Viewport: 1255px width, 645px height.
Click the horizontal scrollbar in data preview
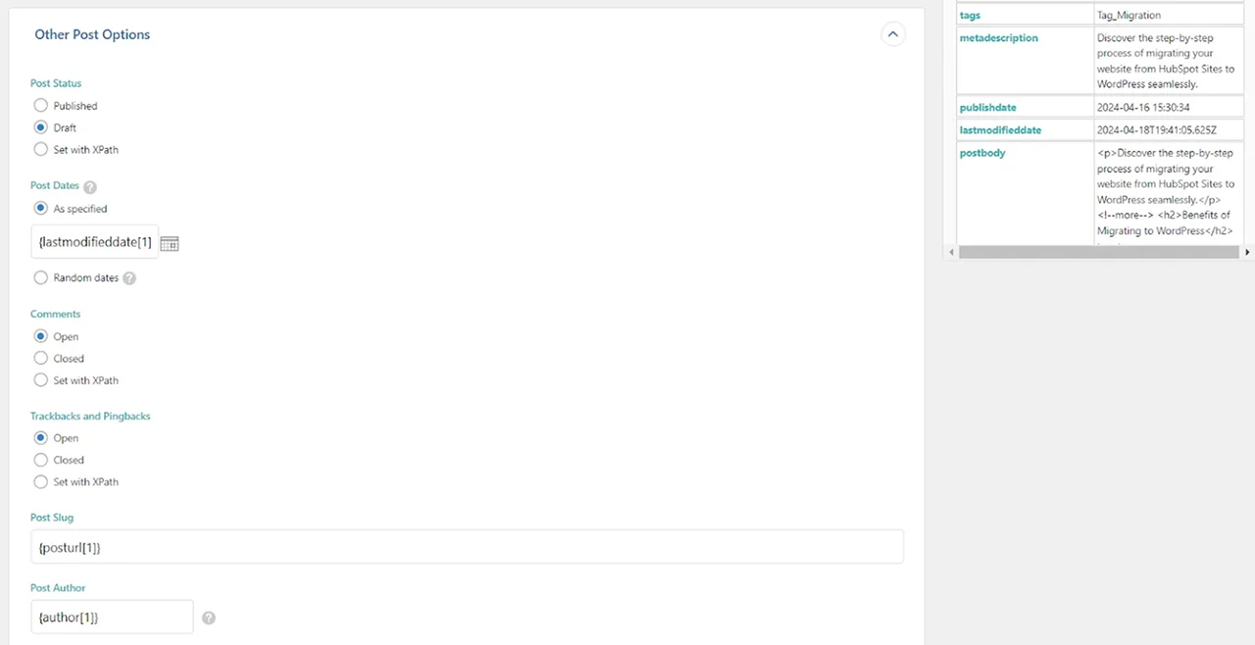coord(1099,252)
